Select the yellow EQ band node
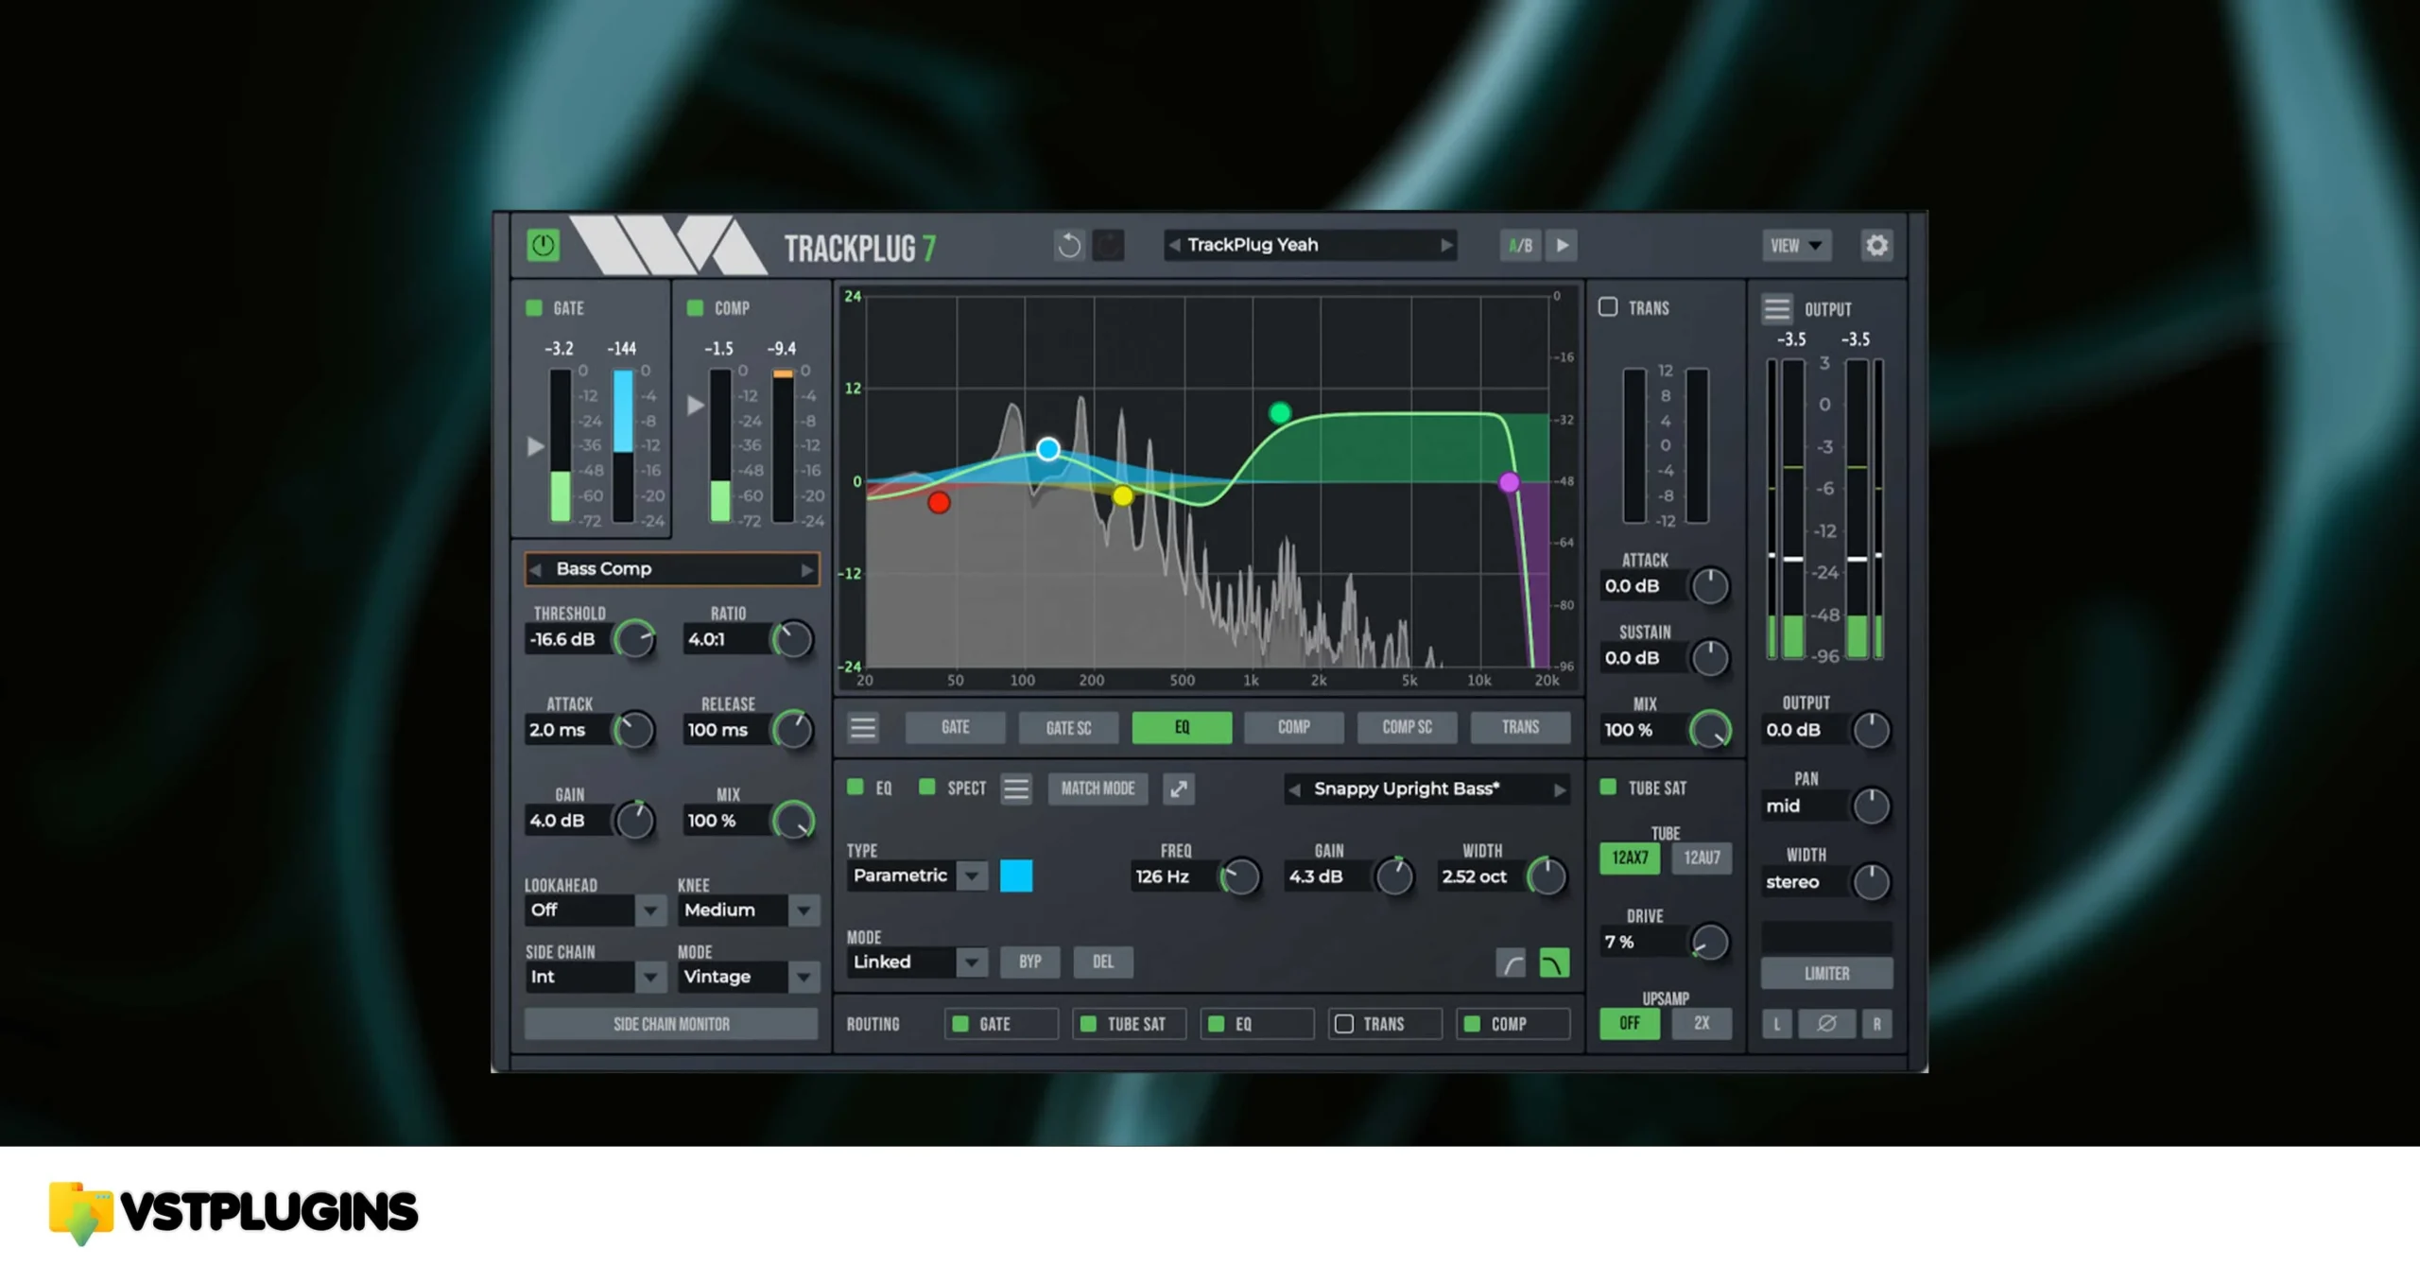The image size is (2420, 1283). point(1122,495)
